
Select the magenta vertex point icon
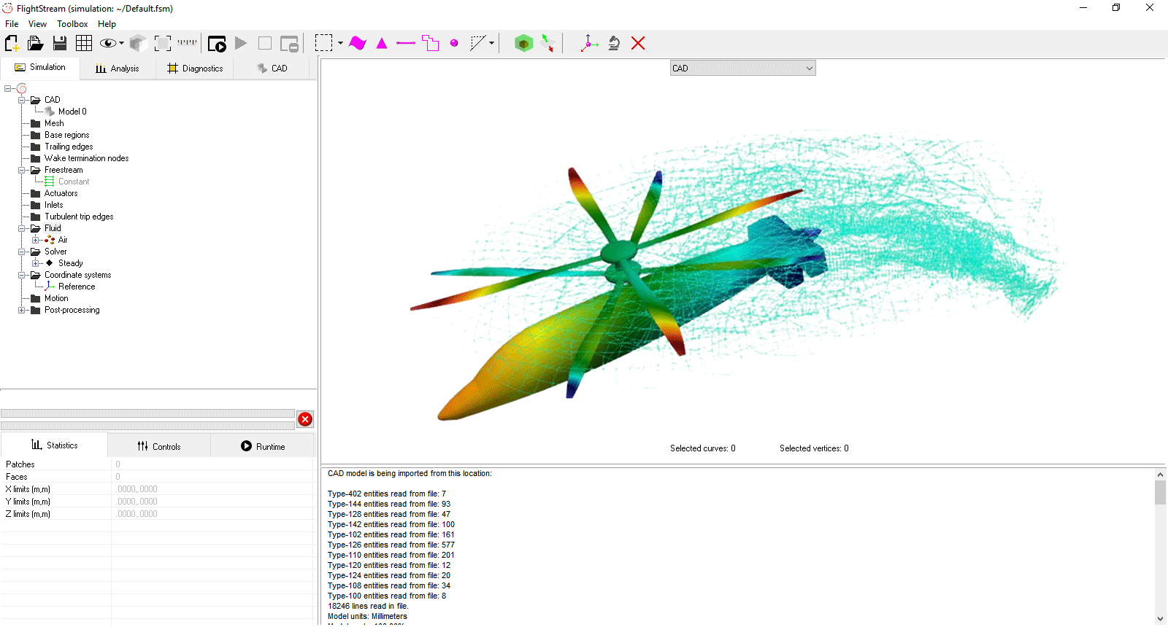(x=454, y=43)
